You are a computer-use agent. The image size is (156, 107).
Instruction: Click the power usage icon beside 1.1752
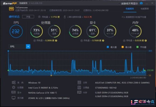tap(39, 17)
